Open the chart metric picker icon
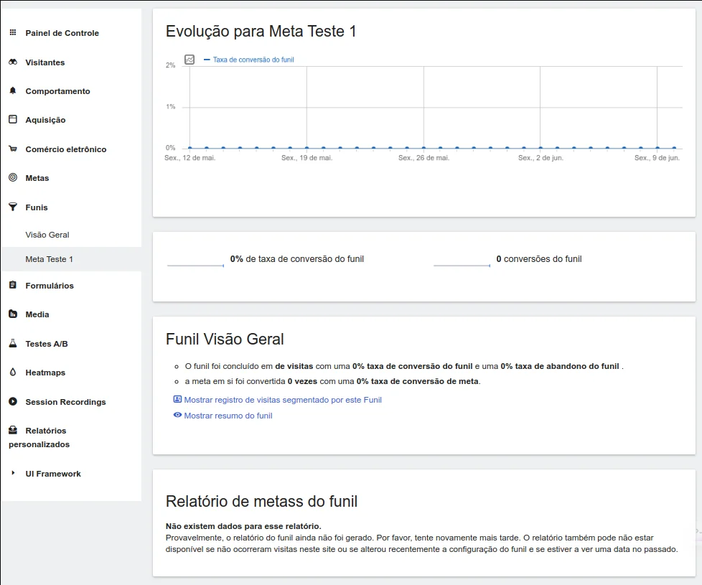The width and height of the screenshot is (702, 585). 189,60
